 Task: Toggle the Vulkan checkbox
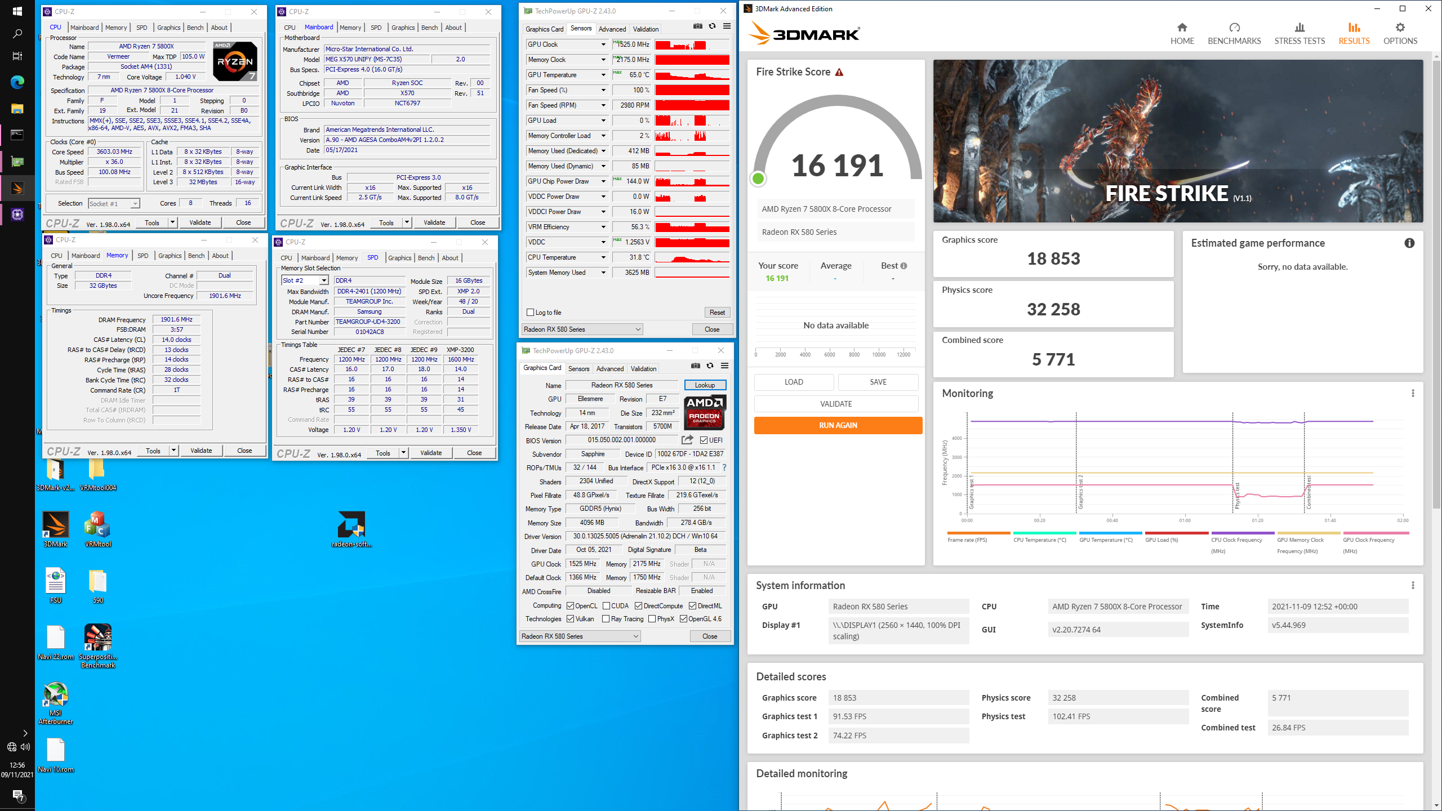[x=570, y=619]
